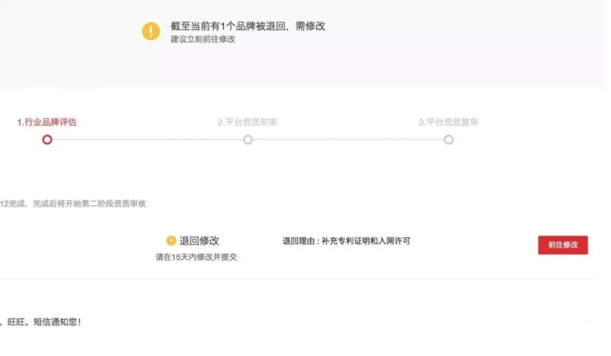Click the 退回修改 status title

click(199, 241)
